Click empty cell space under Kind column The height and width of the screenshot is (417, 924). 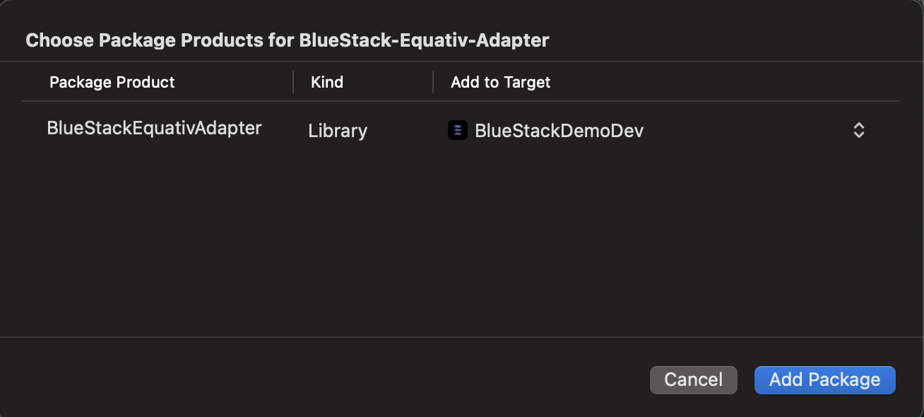tap(362, 240)
